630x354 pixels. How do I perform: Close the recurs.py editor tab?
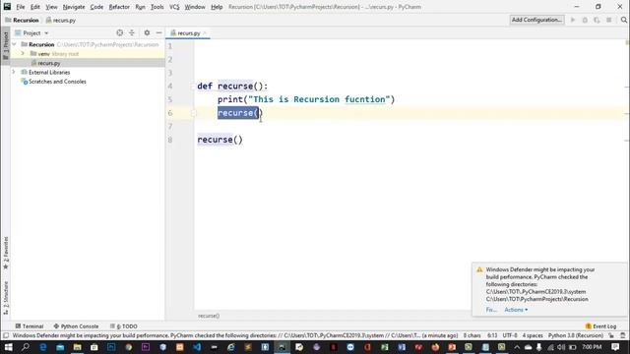pos(205,32)
